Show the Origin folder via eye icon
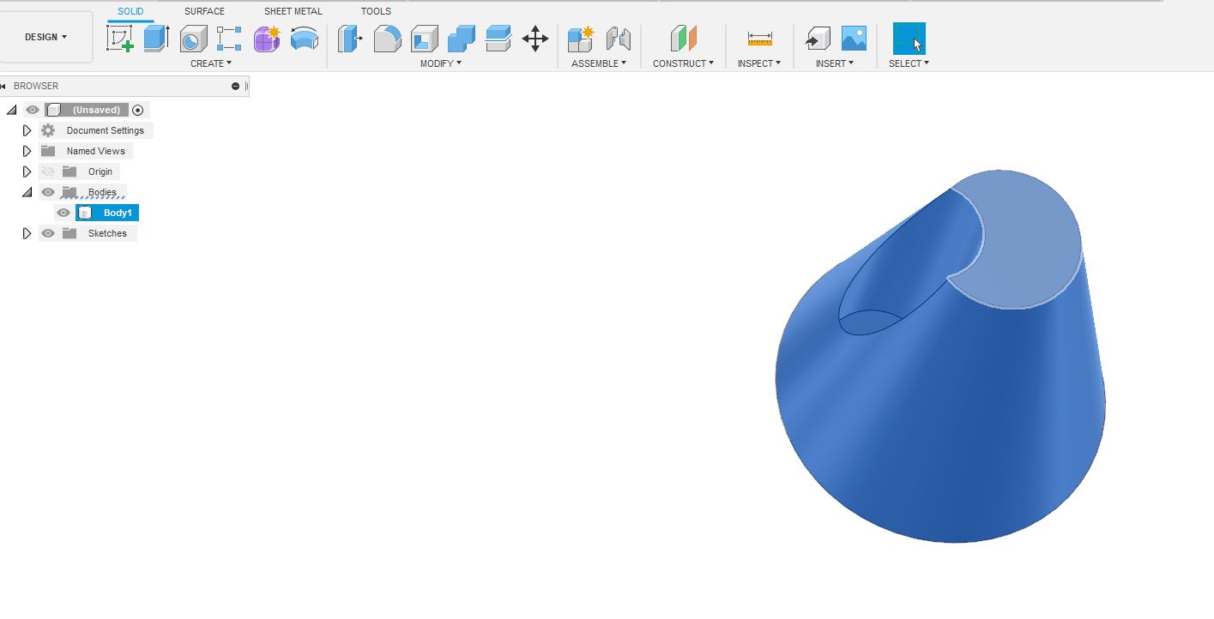Viewport: 1214px width, 619px height. coord(48,171)
